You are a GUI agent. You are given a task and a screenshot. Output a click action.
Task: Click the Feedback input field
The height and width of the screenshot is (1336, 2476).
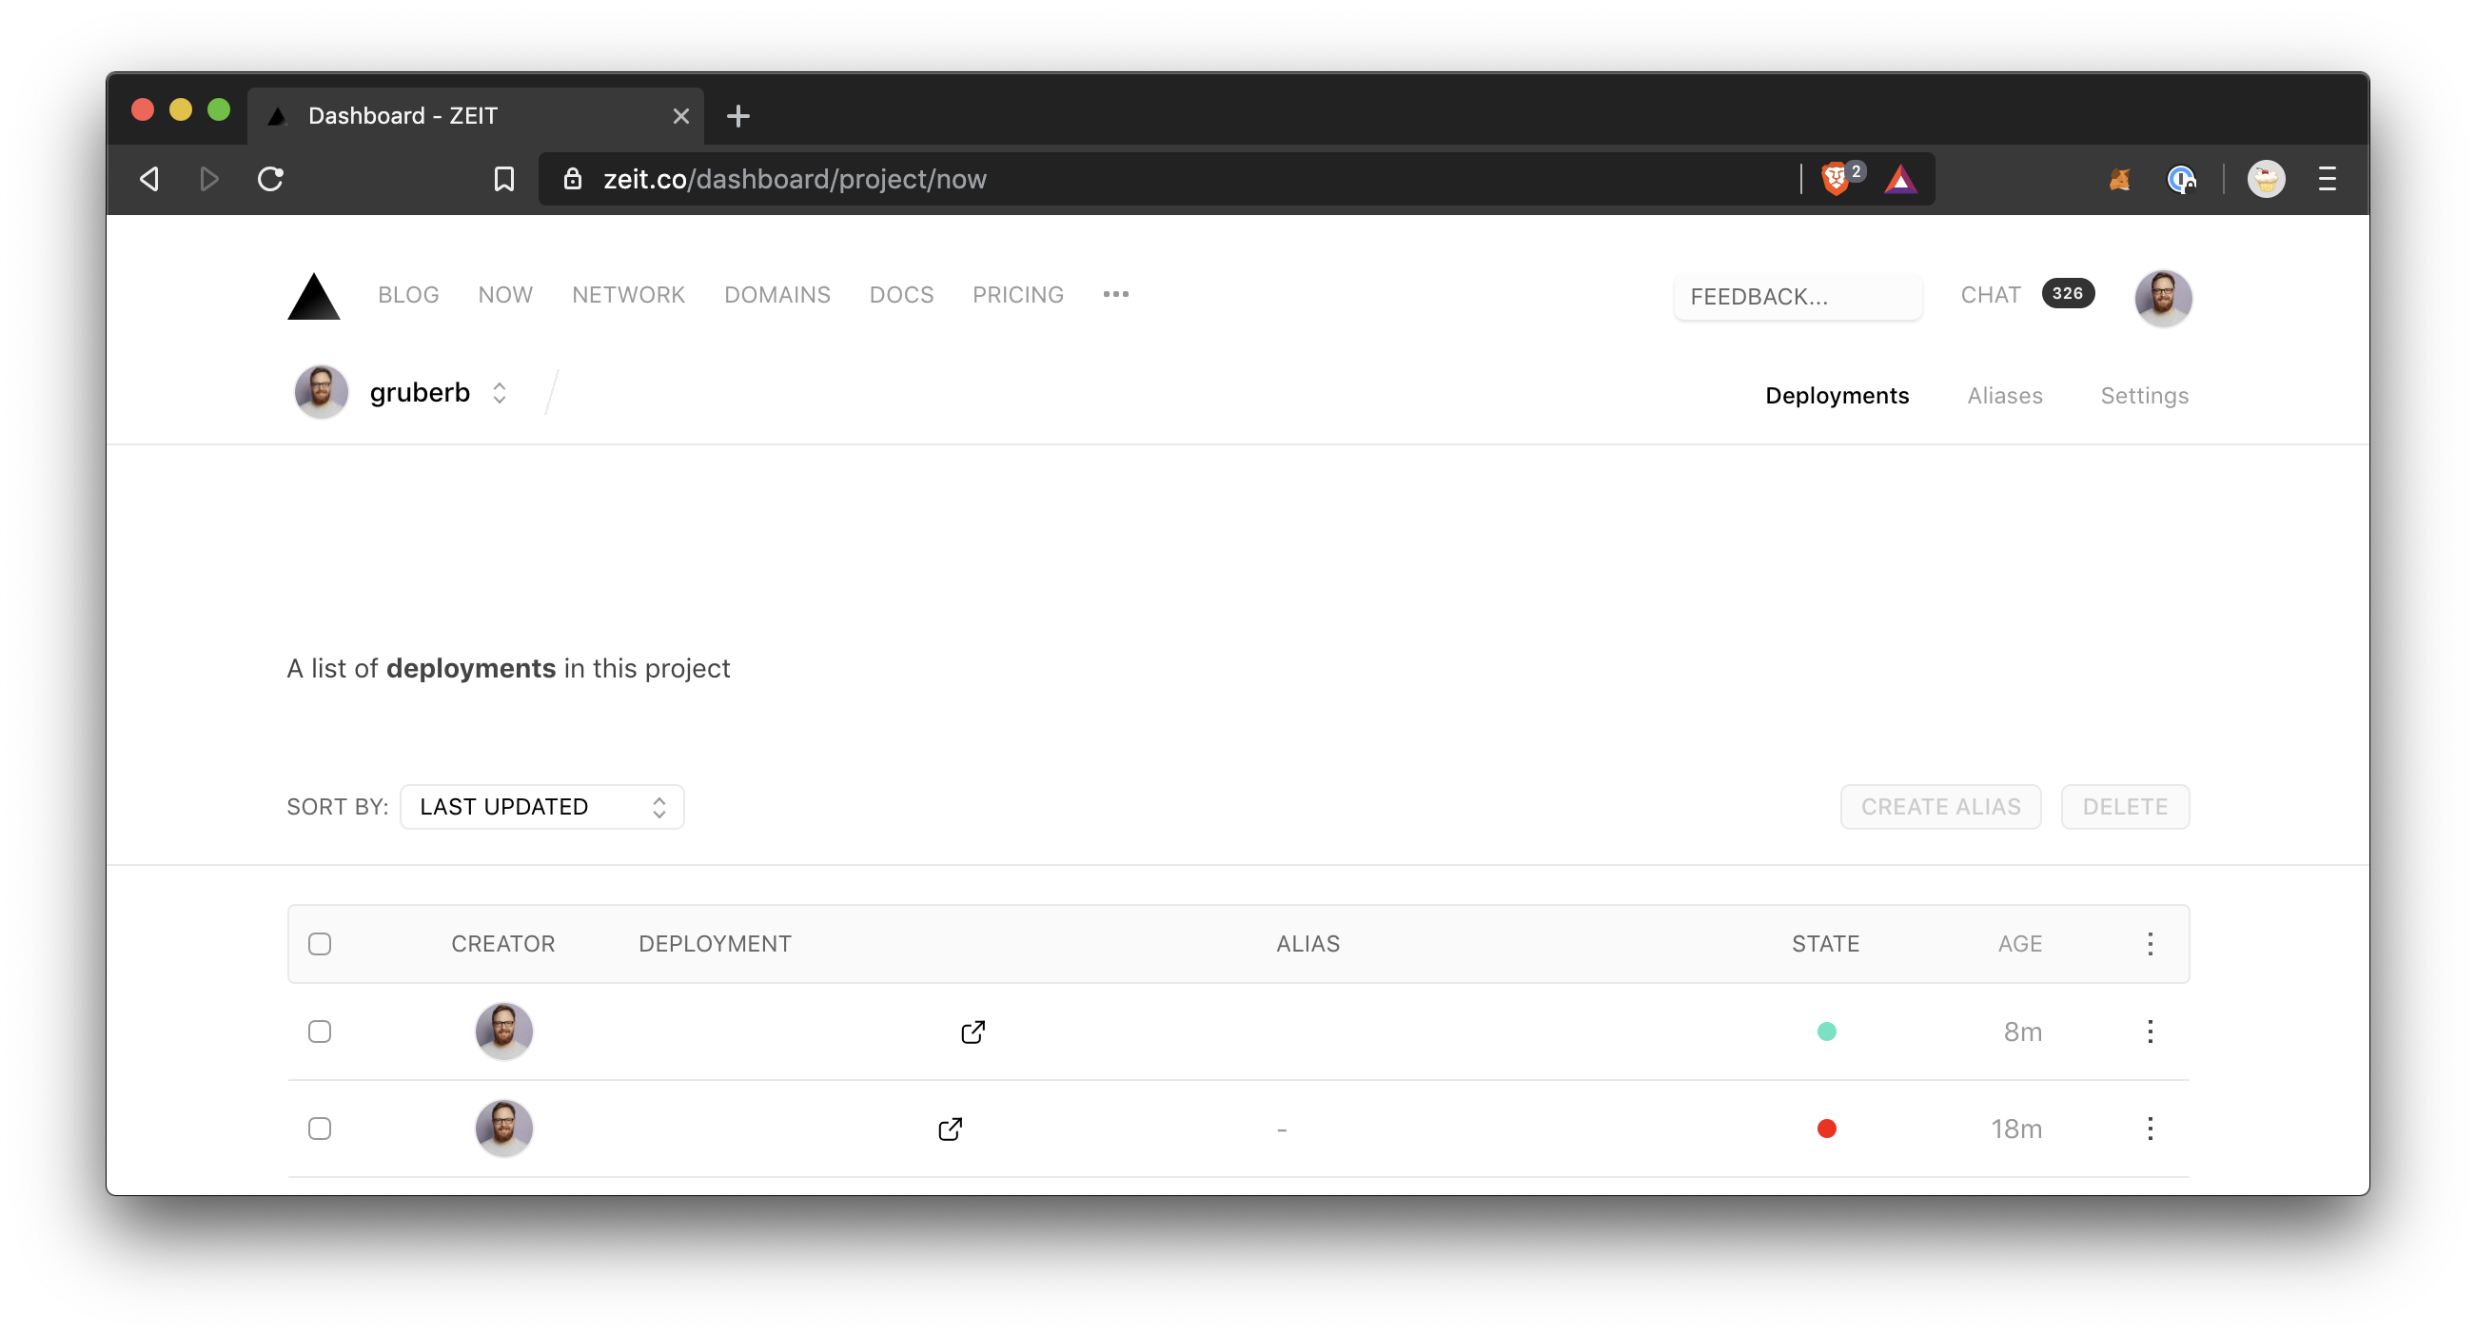click(1797, 297)
